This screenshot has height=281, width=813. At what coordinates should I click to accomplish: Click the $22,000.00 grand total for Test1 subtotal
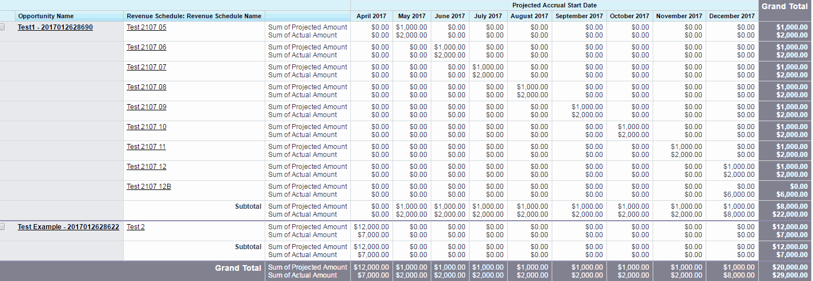789,214
